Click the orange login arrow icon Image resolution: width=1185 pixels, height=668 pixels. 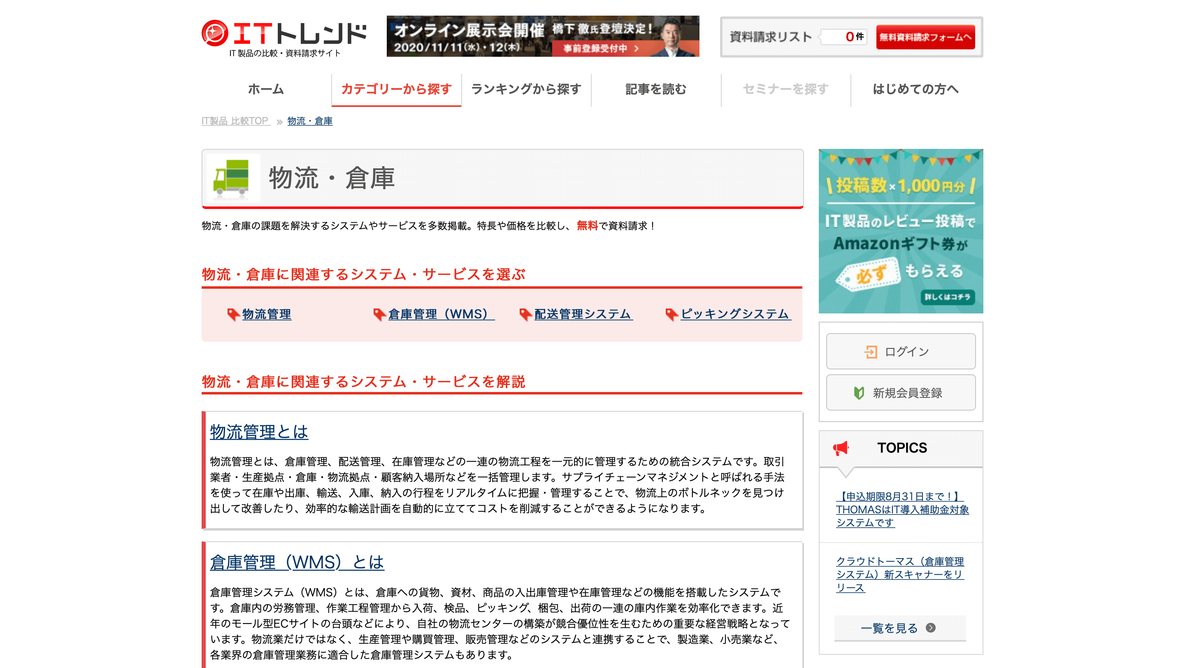[x=870, y=352]
